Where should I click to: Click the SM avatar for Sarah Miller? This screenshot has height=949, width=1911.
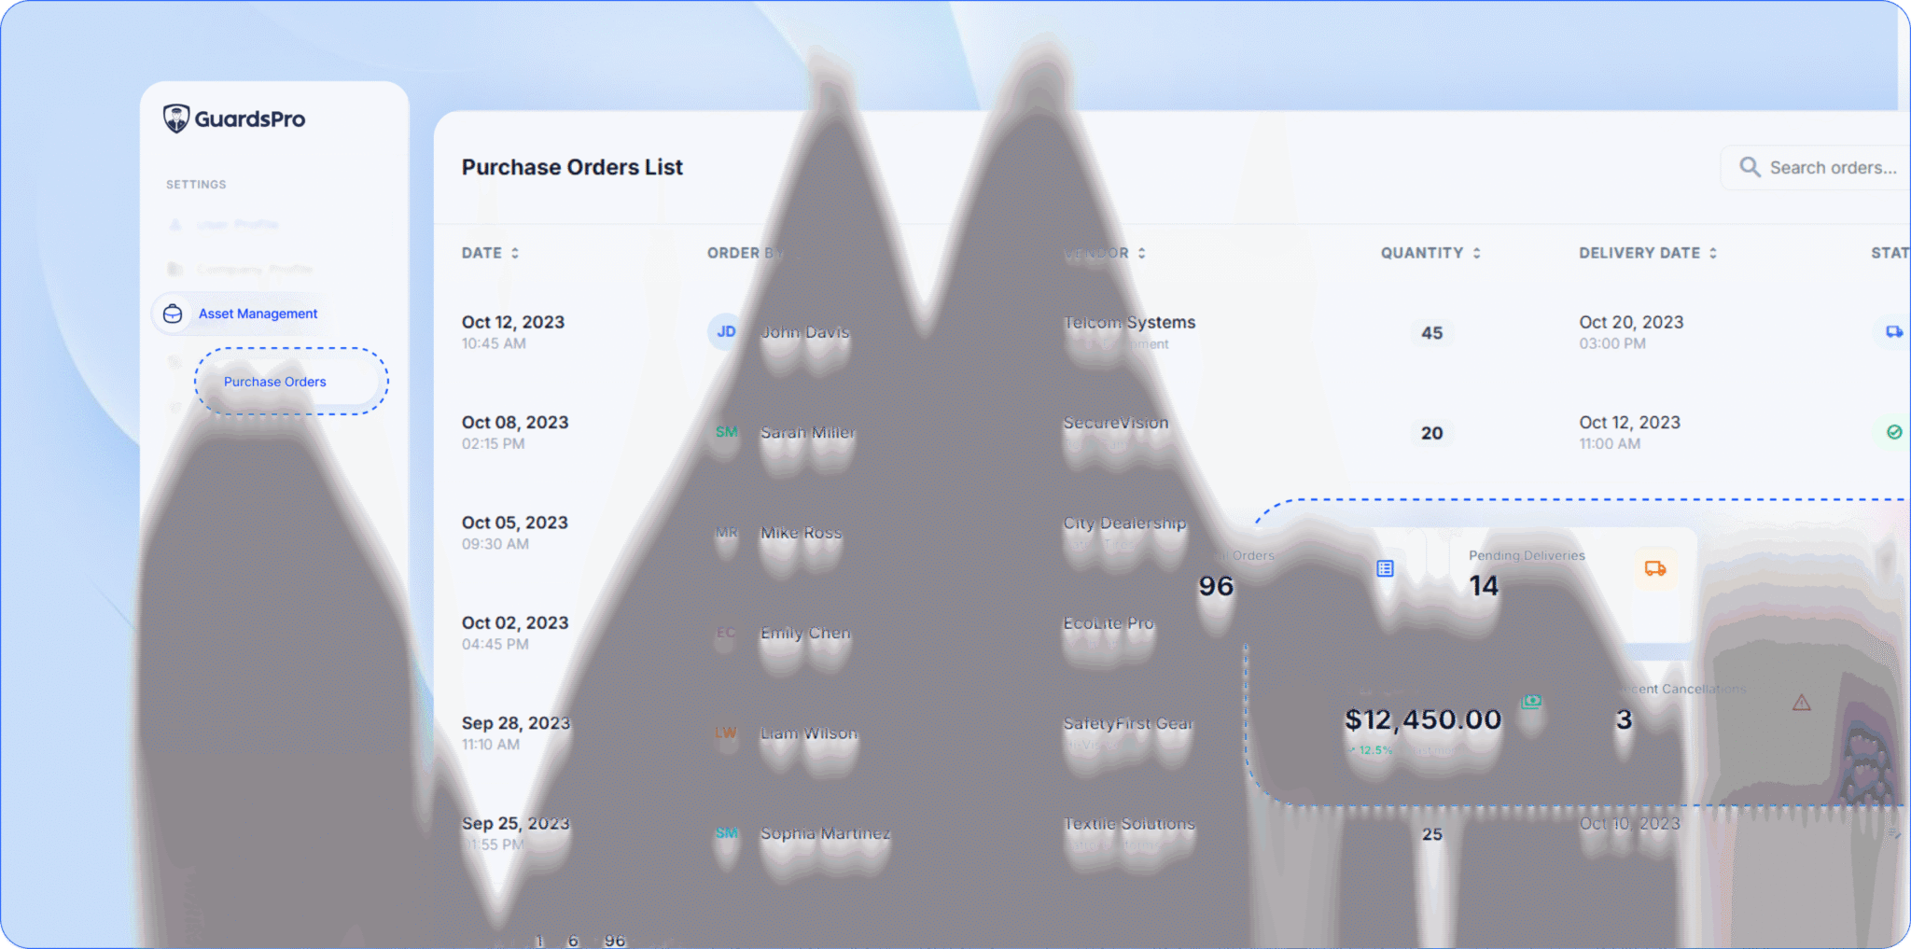(726, 432)
